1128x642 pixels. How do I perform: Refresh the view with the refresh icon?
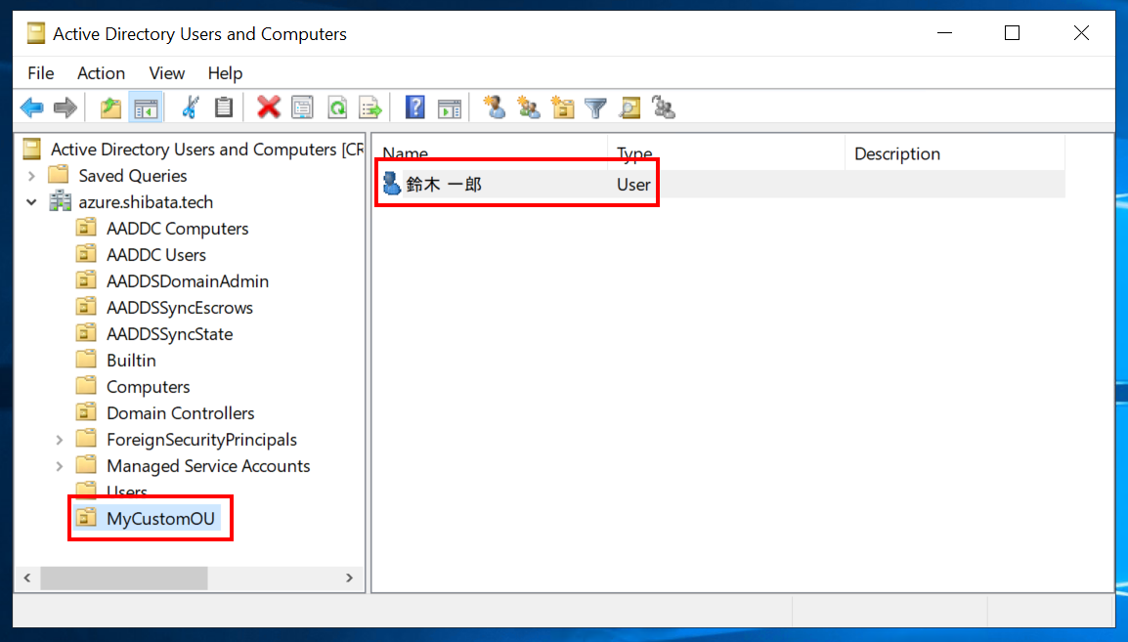pos(336,107)
